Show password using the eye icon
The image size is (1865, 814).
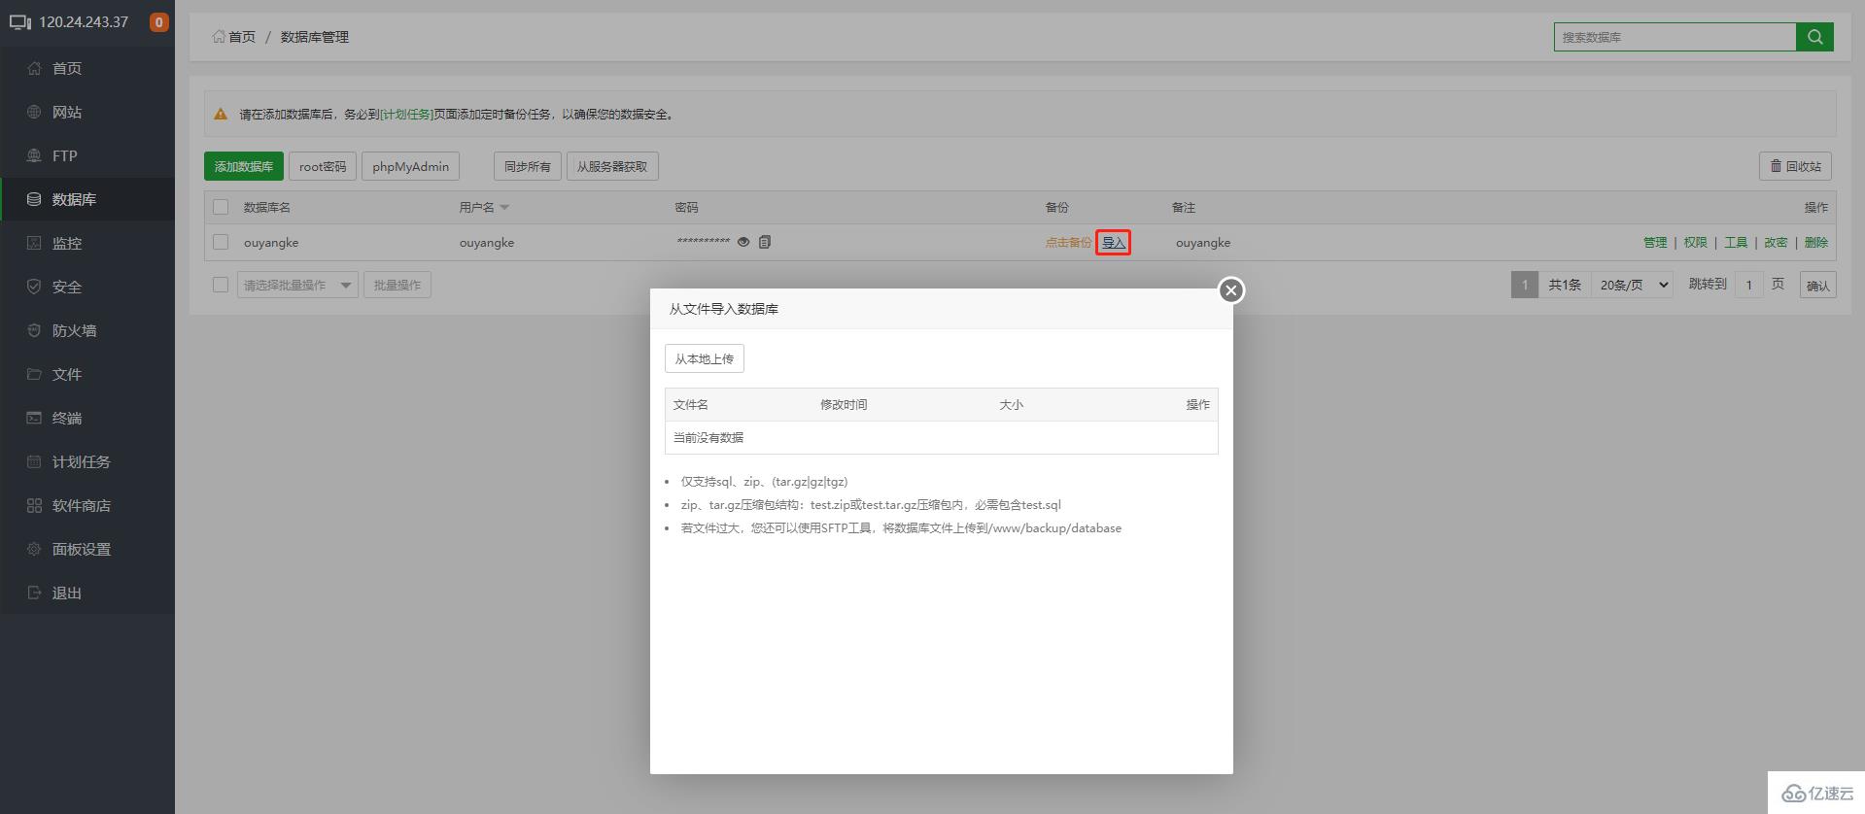743,242
